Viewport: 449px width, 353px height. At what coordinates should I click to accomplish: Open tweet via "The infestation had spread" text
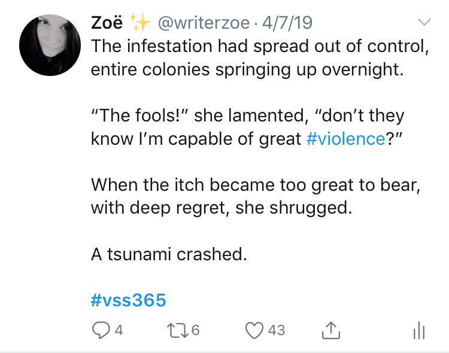click(x=260, y=57)
